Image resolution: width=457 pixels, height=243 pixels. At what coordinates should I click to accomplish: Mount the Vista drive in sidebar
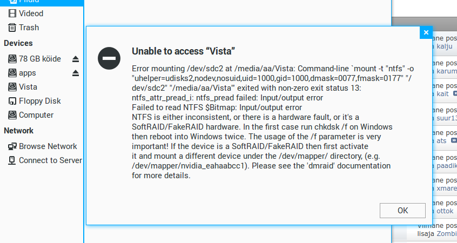pyautogui.click(x=28, y=87)
